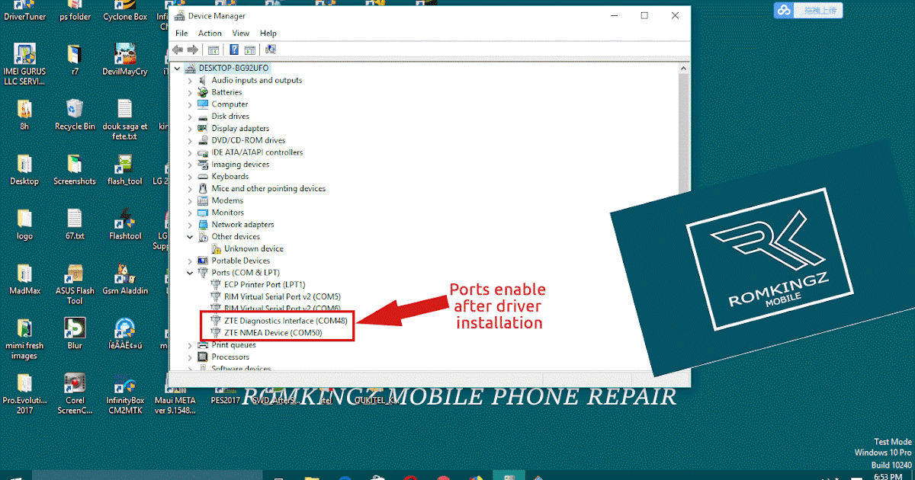Open the Recycle Bin desktop icon
This screenshot has width=915, height=480.
75,114
